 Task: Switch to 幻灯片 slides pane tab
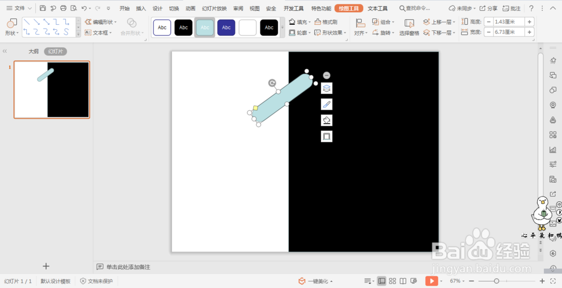pos(56,51)
